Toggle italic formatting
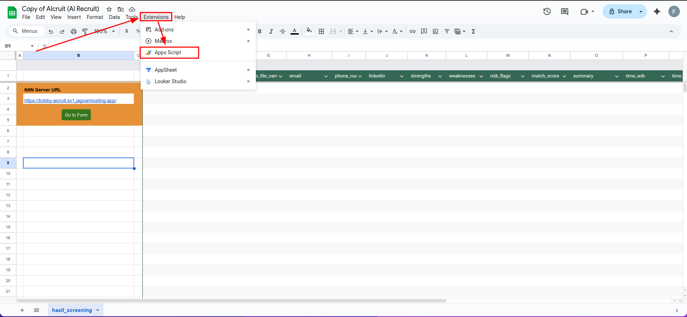 (271, 31)
